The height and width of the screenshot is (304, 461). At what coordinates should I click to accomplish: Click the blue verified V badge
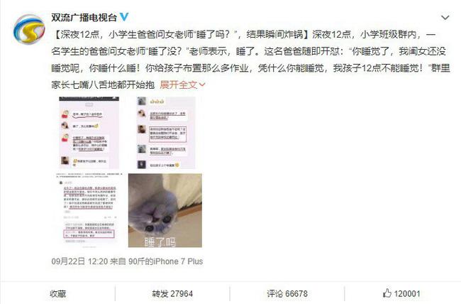coord(124,17)
